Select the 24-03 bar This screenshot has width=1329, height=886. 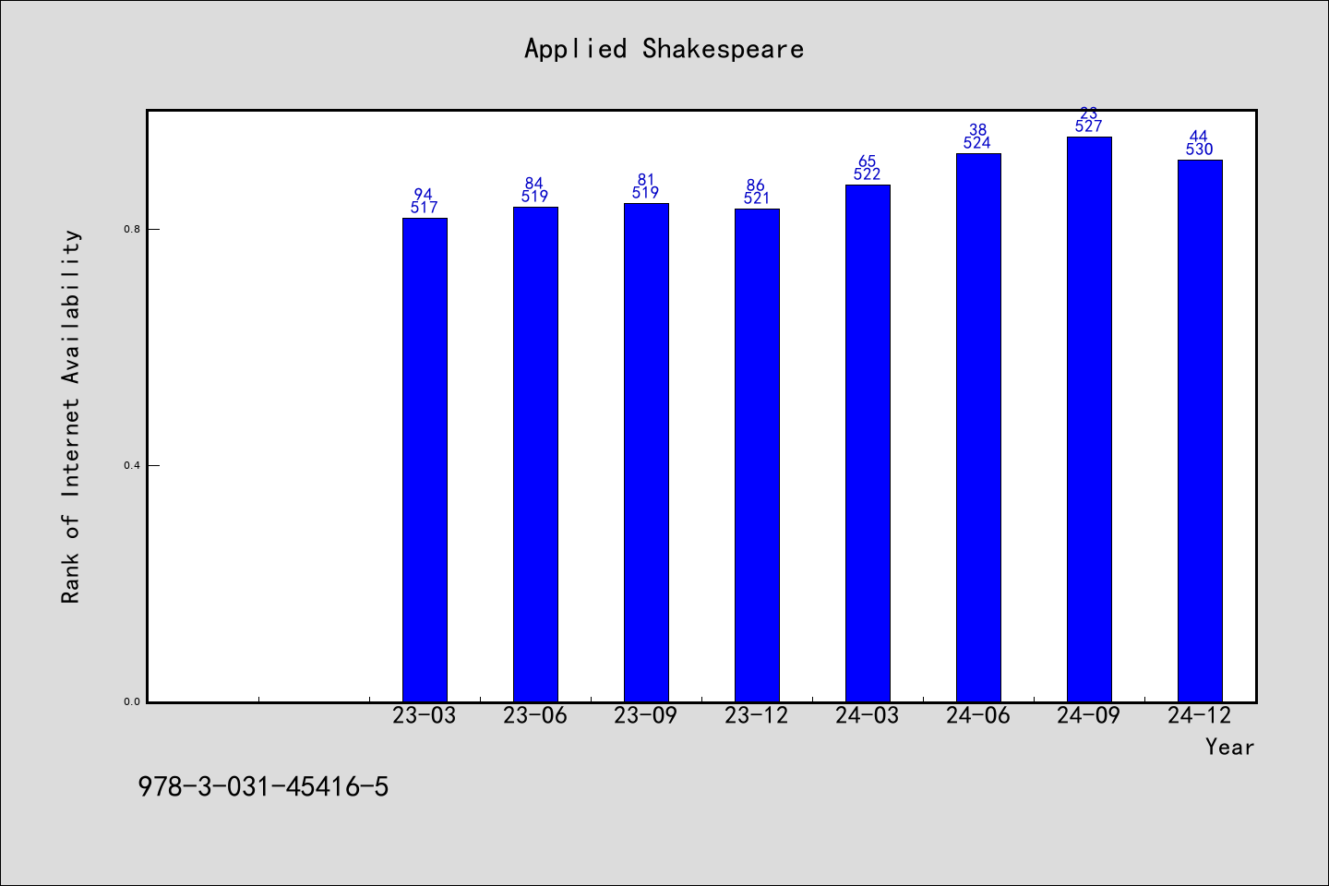click(868, 443)
